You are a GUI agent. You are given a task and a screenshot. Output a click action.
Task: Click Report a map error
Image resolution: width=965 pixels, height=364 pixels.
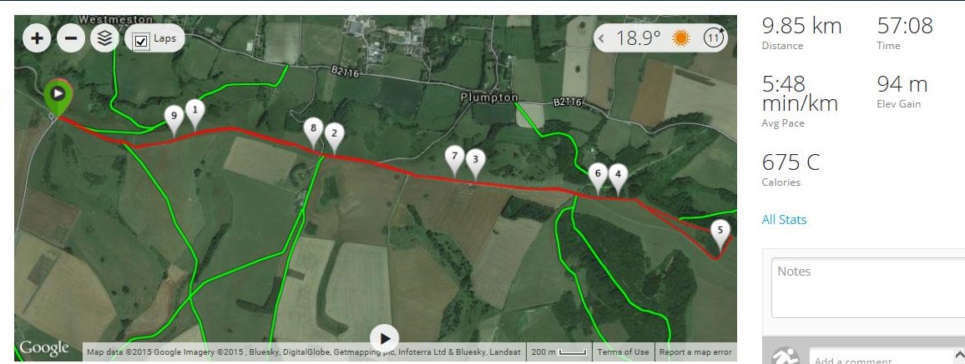695,352
